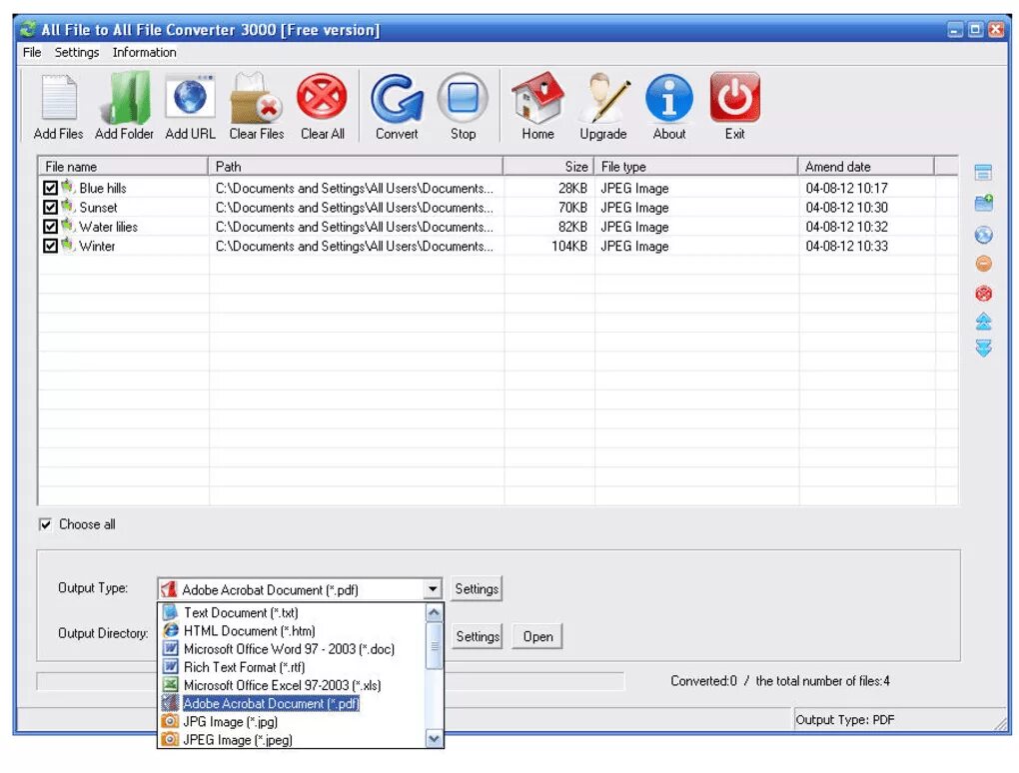Screen dimensions: 1019x773
Task: Open the File menu
Action: click(32, 53)
